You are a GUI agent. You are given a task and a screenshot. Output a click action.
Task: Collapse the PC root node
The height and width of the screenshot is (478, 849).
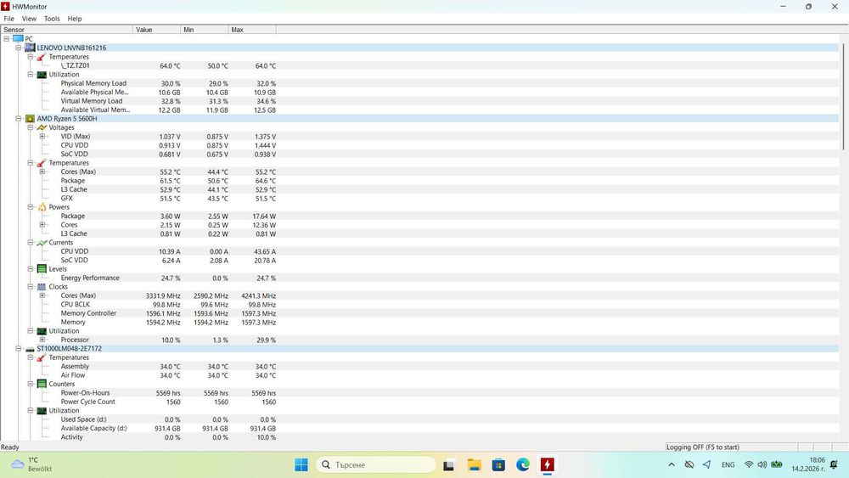tap(7, 38)
